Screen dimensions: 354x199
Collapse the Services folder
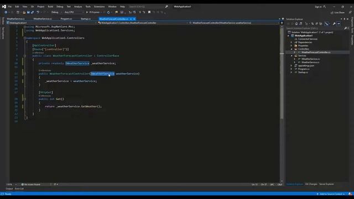[x=291, y=56]
